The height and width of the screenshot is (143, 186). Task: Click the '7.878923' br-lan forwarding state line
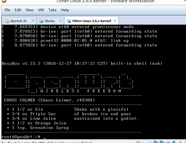tap(80, 31)
